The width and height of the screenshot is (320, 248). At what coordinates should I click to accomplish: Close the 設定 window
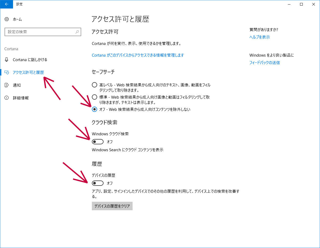coord(314,4)
